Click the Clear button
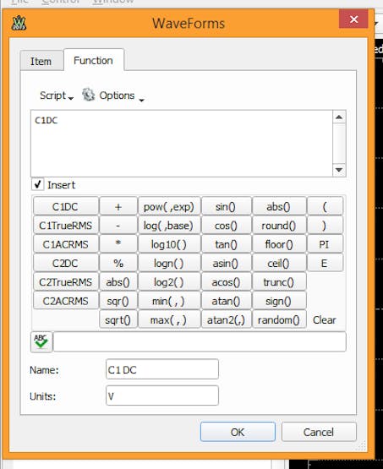383x469 pixels. 325,319
